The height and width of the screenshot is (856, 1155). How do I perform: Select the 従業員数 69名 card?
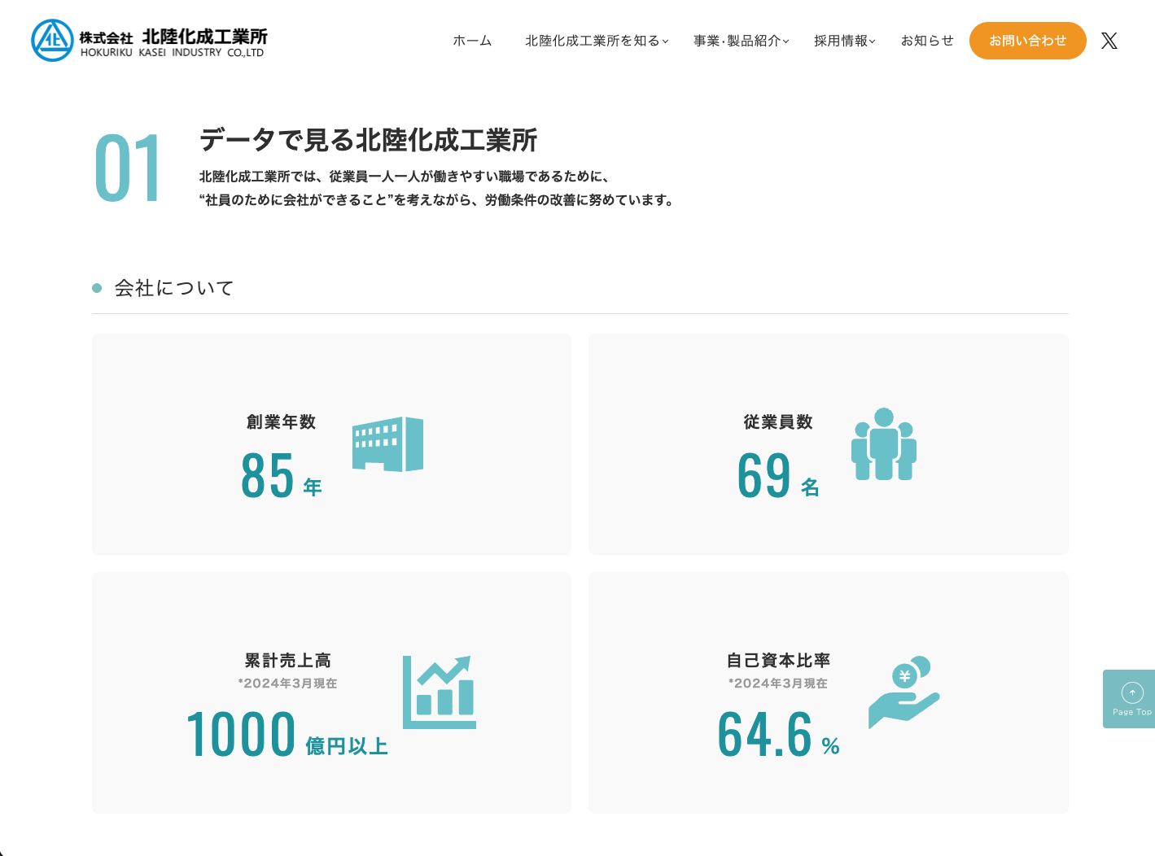(x=828, y=443)
